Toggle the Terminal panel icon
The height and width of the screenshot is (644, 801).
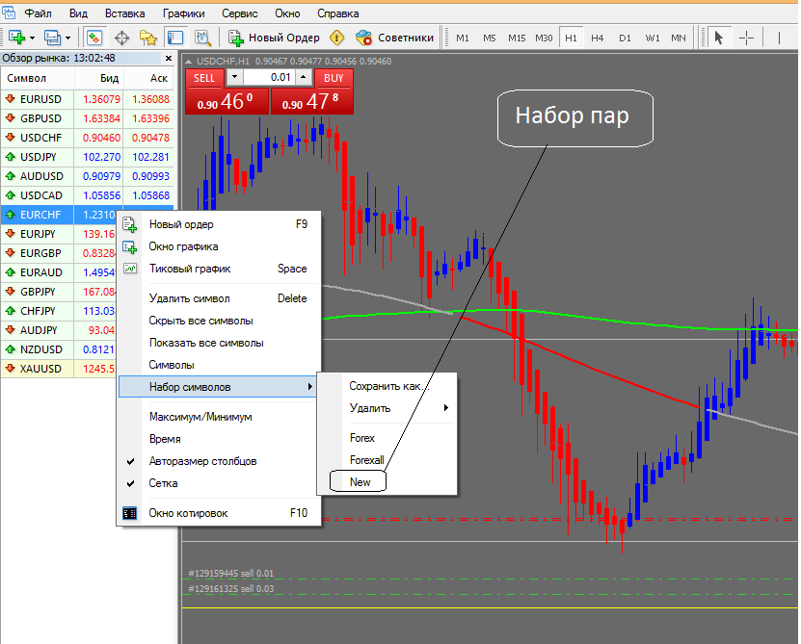175,38
